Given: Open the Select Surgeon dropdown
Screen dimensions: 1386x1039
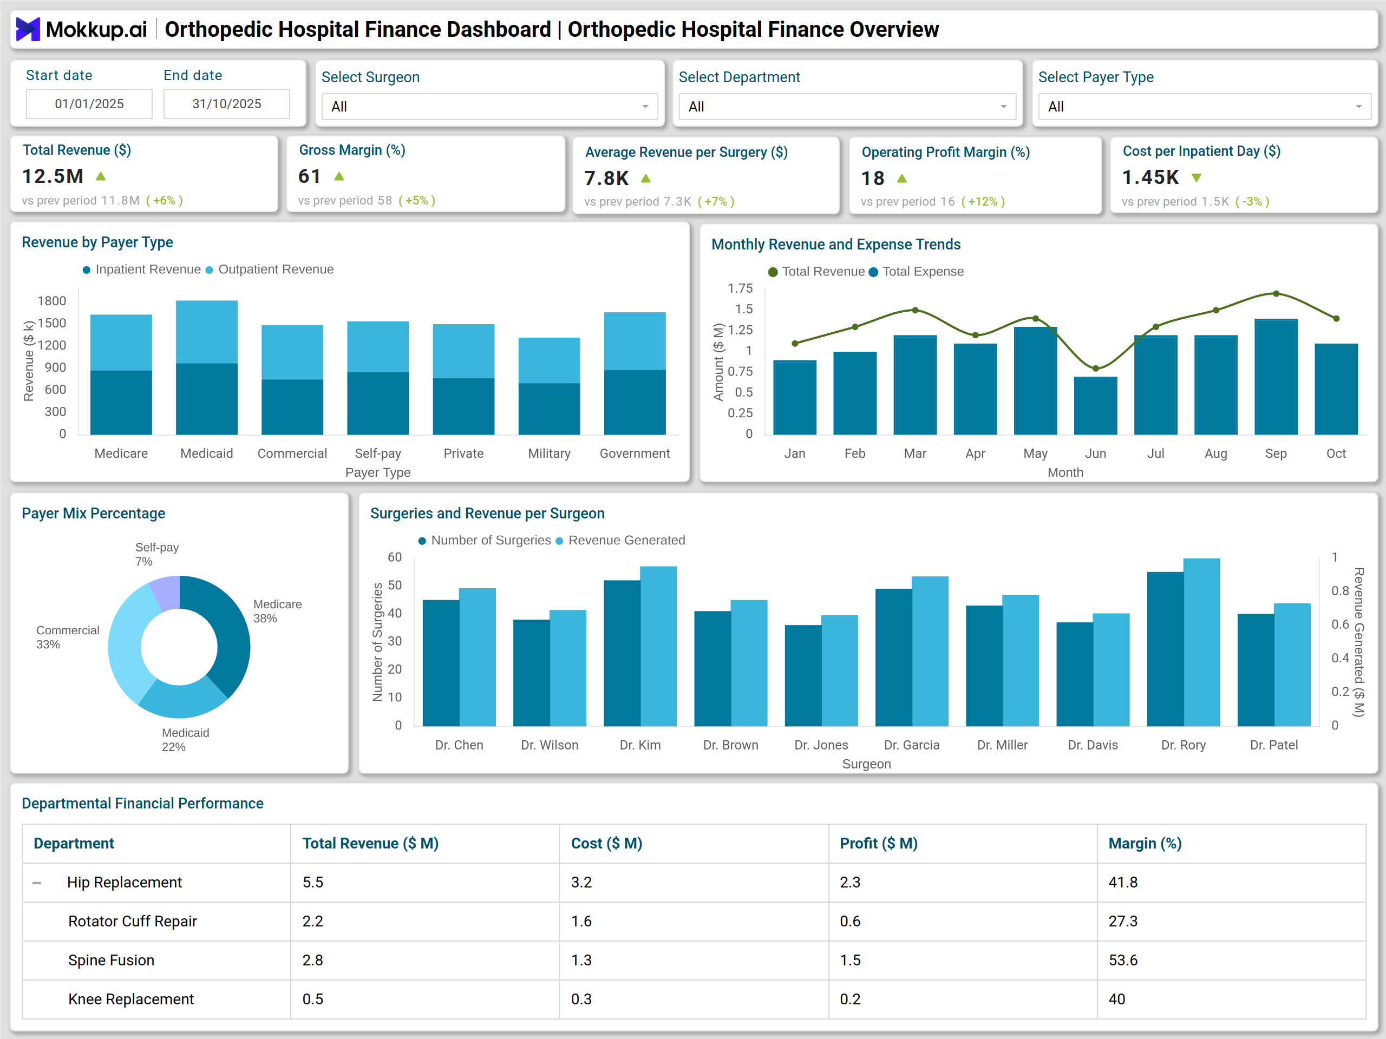Looking at the screenshot, I should pos(489,107).
